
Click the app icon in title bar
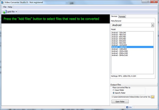2,2
